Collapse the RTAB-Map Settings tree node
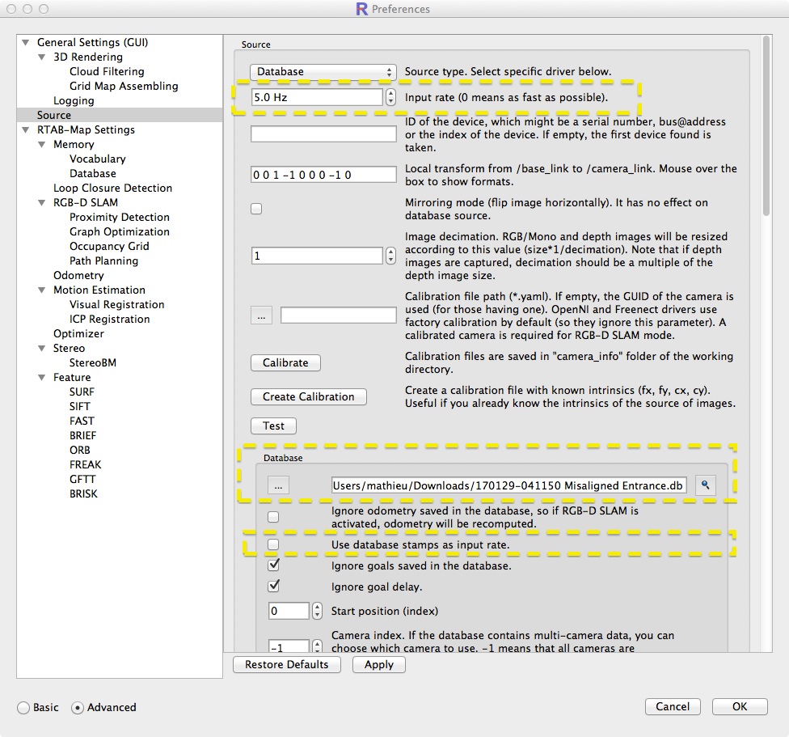The width and height of the screenshot is (789, 737). (26, 130)
